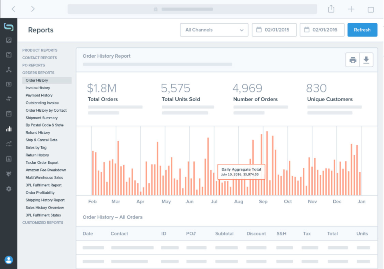
Task: Open the Order Profitability report
Action: [x=40, y=193]
